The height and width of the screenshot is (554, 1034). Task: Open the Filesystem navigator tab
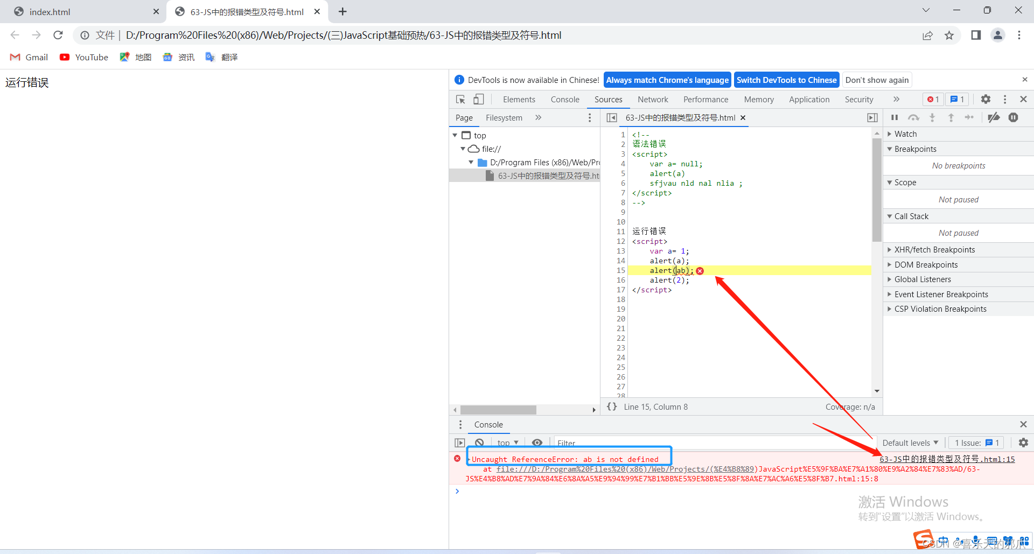(x=504, y=118)
